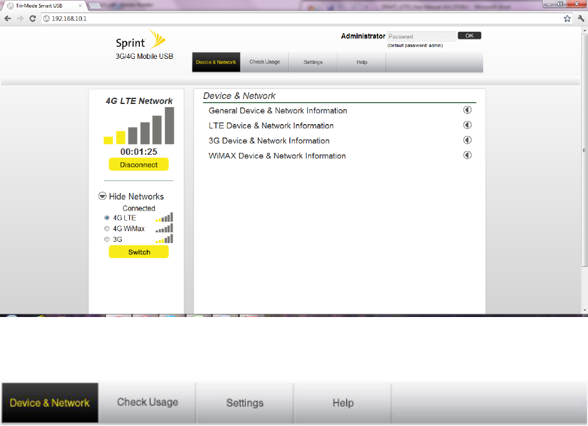
Task: Select the Tri-Mode Smart USB browser tab
Action: coord(43,6)
